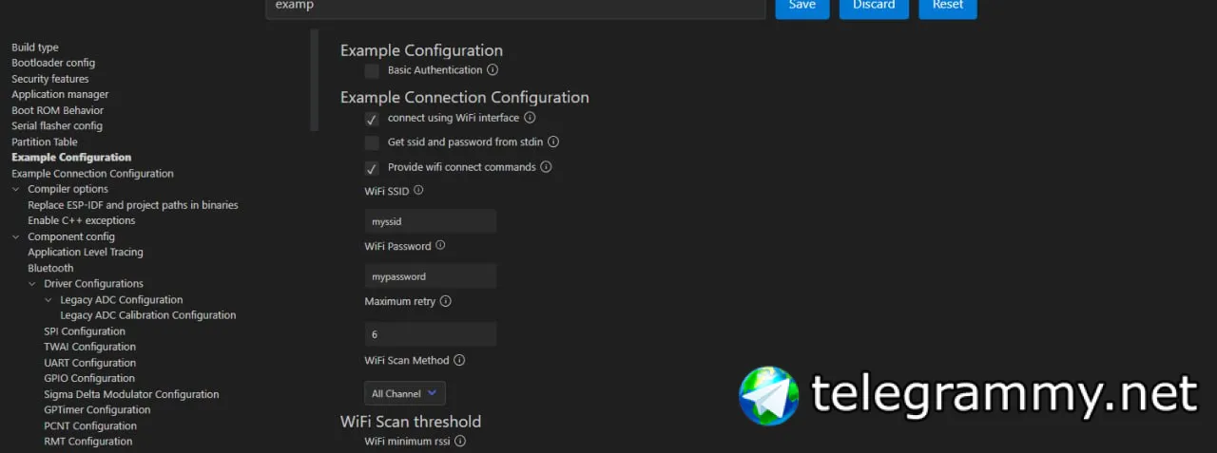This screenshot has width=1217, height=453.
Task: Click the WiFi Password info icon
Action: coord(440,246)
